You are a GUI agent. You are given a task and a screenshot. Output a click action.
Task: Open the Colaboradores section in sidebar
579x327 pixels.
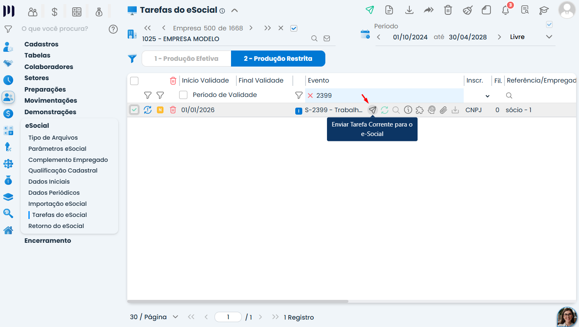pos(49,67)
